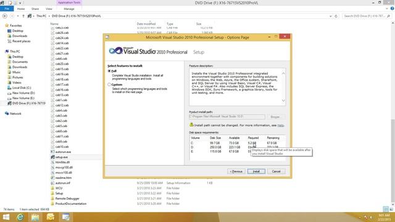Select the msvcp100.dll file
395x222 pixels.
tap(64, 167)
